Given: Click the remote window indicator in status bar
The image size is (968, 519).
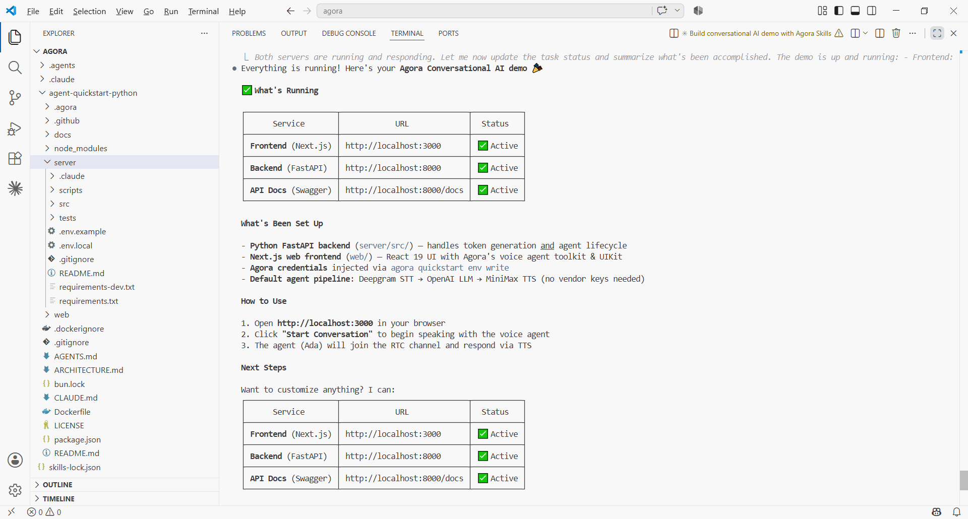Looking at the screenshot, I should click(x=11, y=512).
